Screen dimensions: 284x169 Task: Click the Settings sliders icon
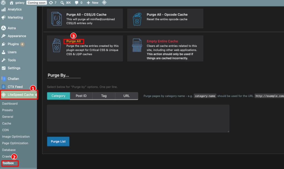pyautogui.click(x=3, y=68)
